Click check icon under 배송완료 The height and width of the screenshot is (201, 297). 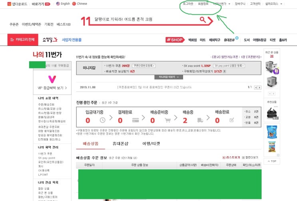click(232, 120)
